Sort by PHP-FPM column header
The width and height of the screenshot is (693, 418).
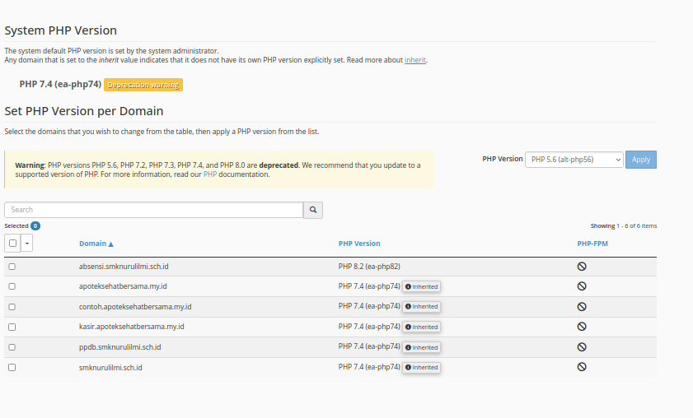(x=592, y=244)
